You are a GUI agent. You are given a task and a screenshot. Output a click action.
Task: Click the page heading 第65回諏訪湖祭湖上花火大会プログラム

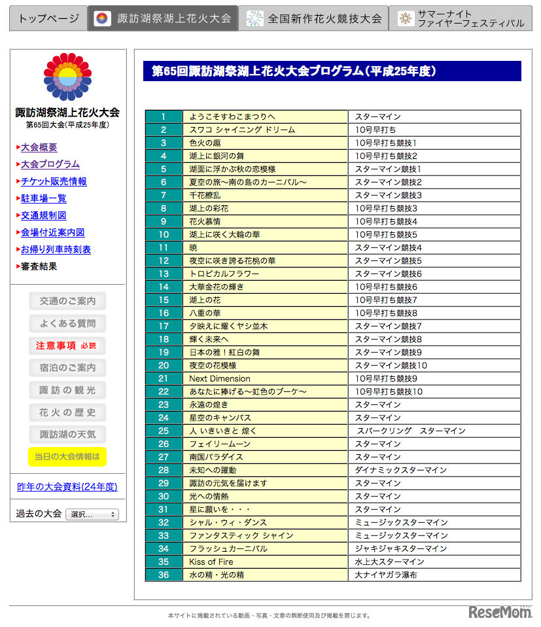click(293, 71)
